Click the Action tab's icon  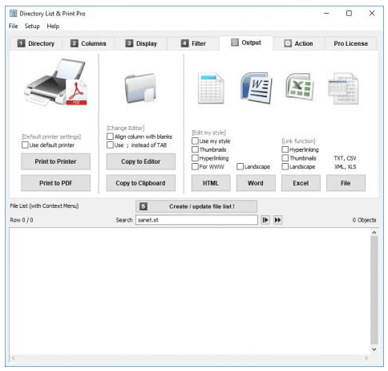[288, 43]
